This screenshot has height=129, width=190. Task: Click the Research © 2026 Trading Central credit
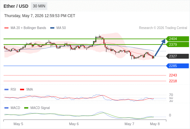163,28
